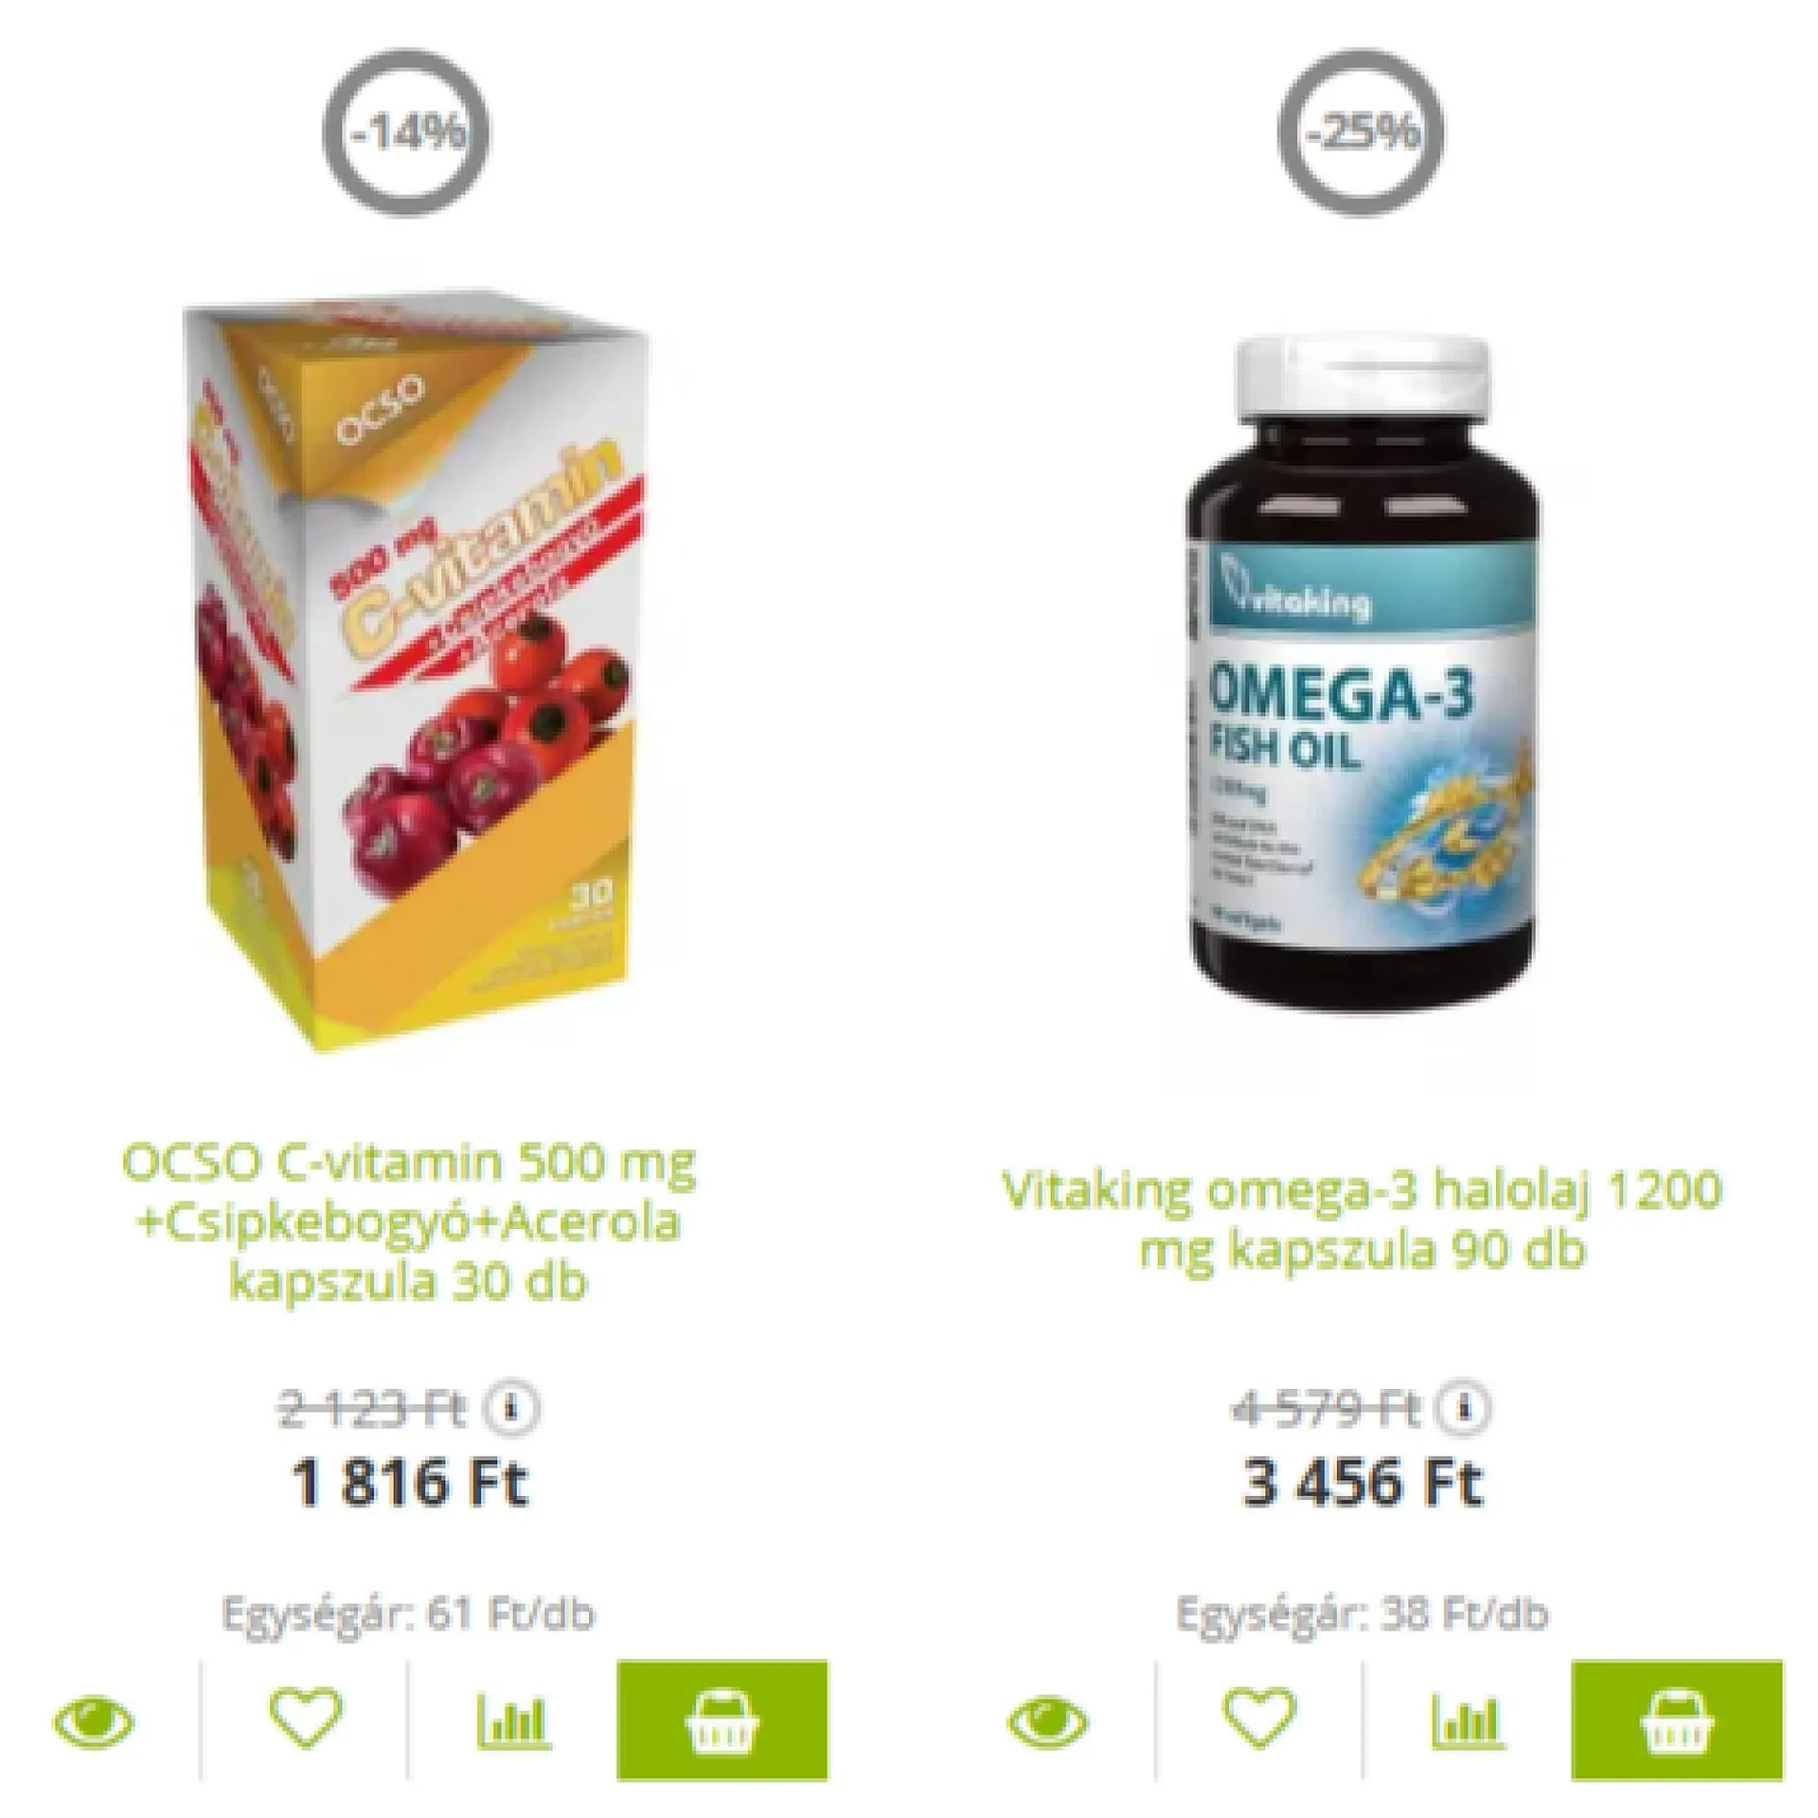Open OCSO C-vitamin 500 mg product link
Image resolution: width=1818 pixels, height=1818 pixels.
[x=409, y=1221]
